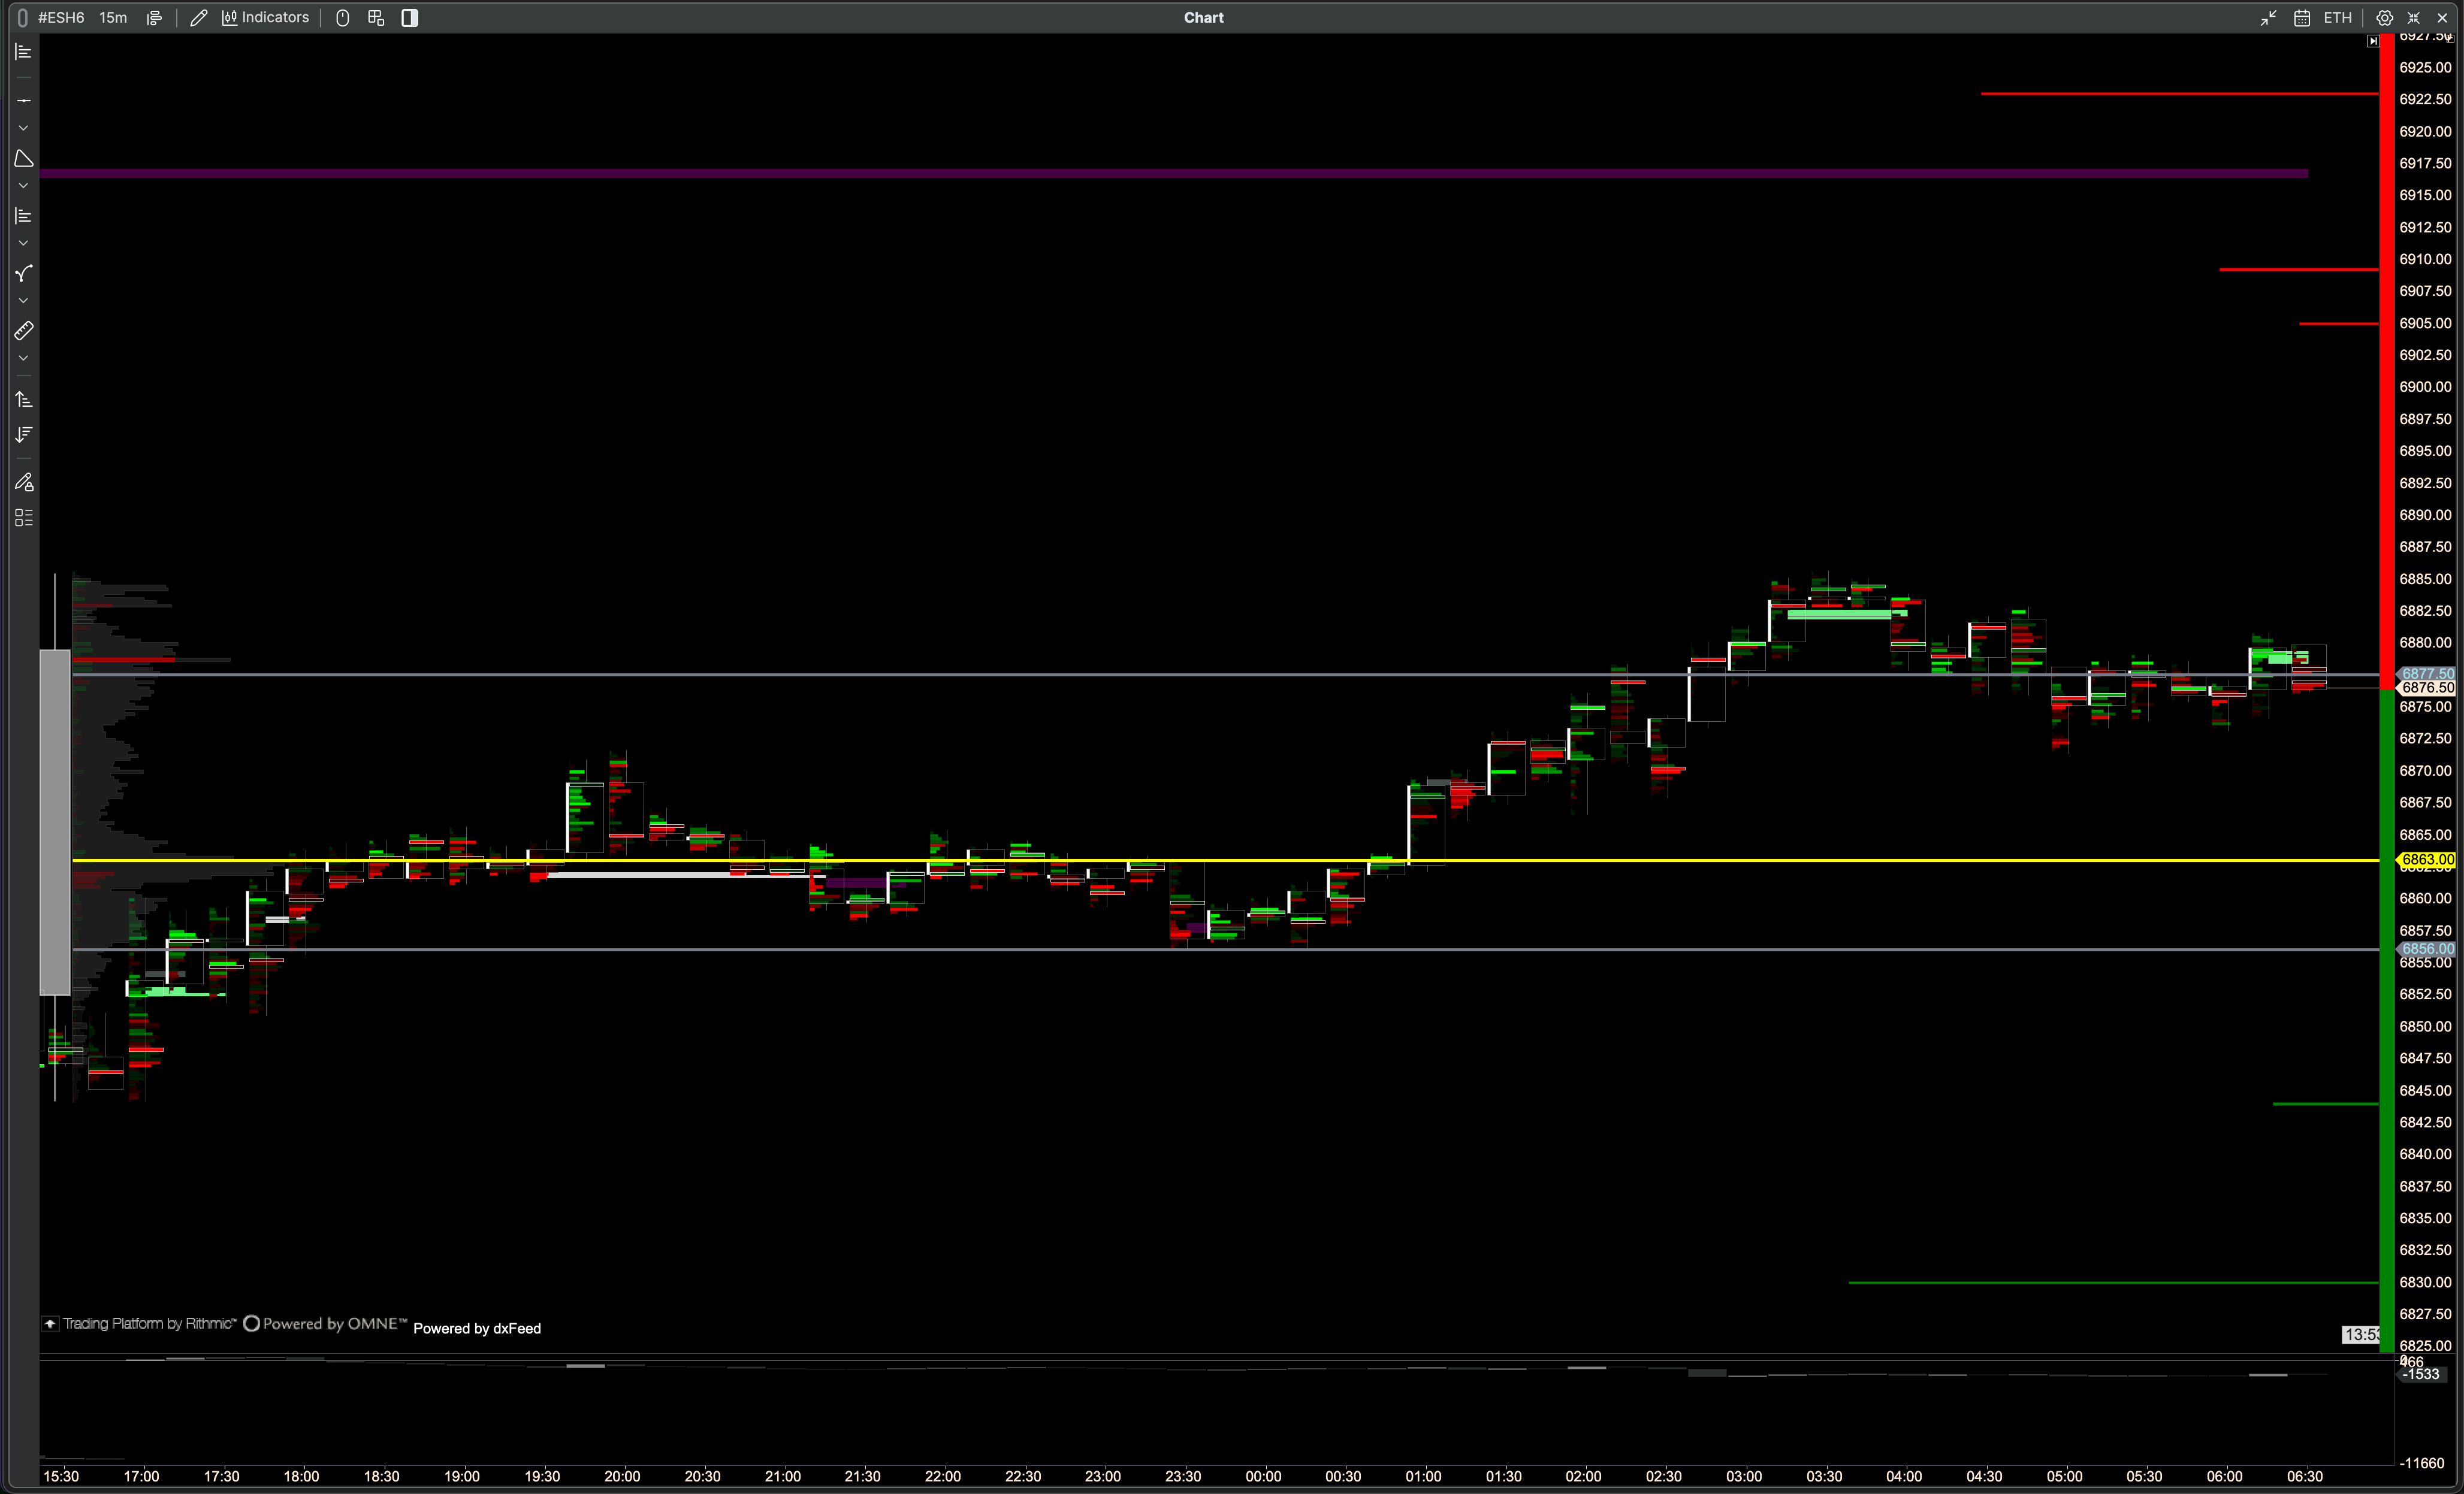
Task: Open the calendar date picker icon
Action: pyautogui.click(x=2301, y=17)
